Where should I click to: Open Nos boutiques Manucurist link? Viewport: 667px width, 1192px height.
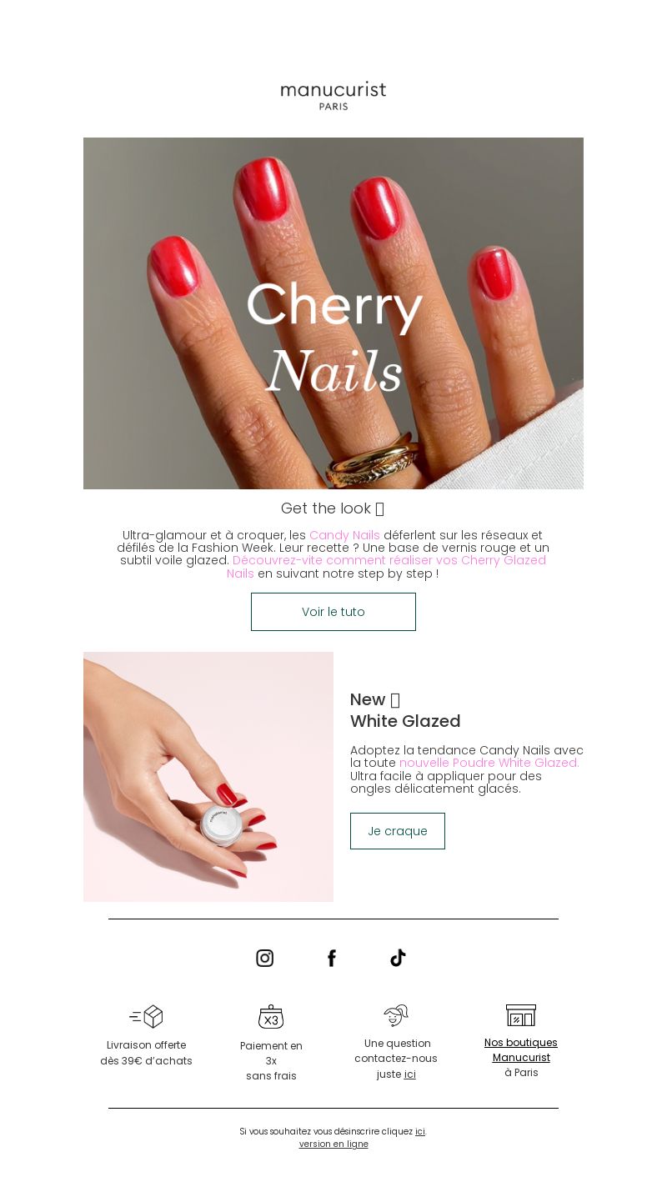point(521,1050)
